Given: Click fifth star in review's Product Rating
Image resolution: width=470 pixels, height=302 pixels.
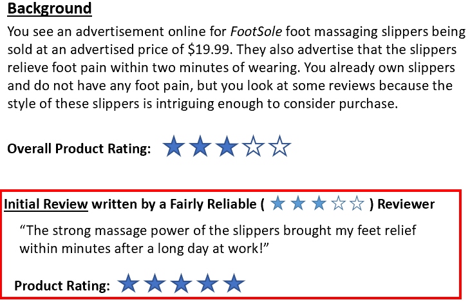Looking at the screenshot, I should pyautogui.click(x=234, y=283).
